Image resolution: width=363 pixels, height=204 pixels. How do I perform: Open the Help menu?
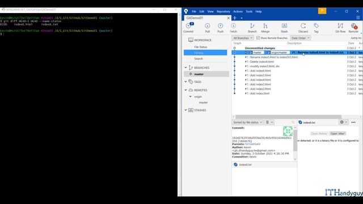point(259,11)
